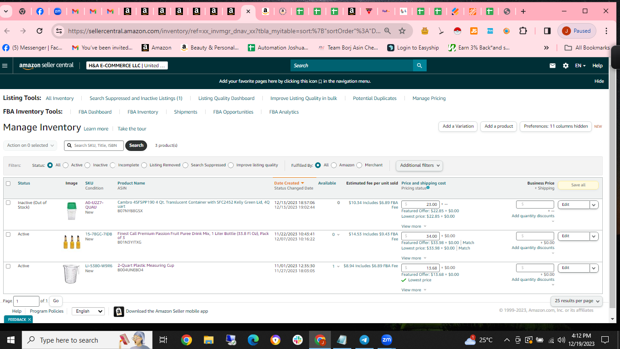Select the Finest Call puree row checkbox
Image resolution: width=620 pixels, height=349 pixels.
pyautogui.click(x=8, y=234)
